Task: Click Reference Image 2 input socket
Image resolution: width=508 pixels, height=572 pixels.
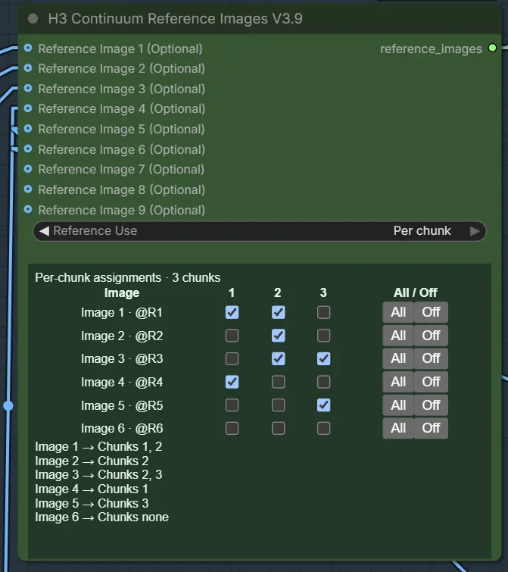Action: [28, 68]
